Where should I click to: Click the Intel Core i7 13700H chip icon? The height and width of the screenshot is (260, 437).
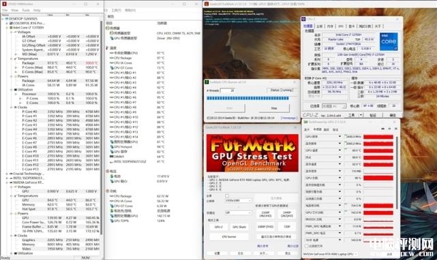(x=11, y=27)
